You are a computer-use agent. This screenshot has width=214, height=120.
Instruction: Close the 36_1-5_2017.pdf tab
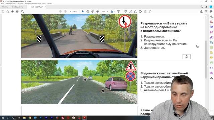45,7
